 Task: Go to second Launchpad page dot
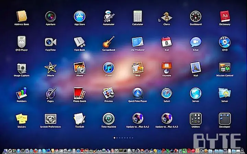(117, 138)
